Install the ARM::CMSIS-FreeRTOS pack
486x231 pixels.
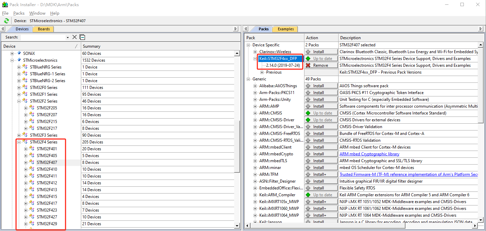(321, 134)
